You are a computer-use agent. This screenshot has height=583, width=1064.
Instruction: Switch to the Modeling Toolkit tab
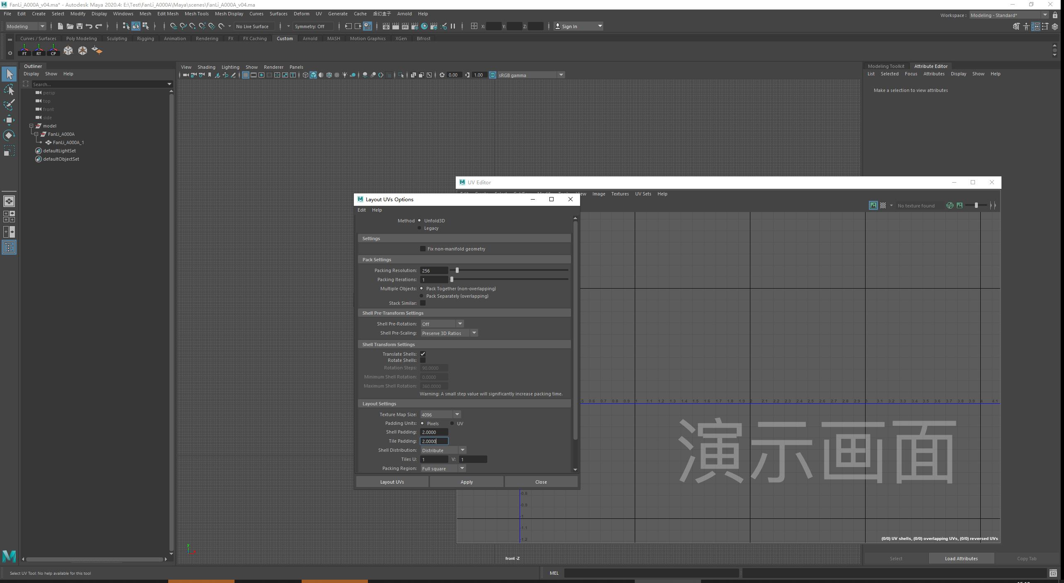point(886,66)
